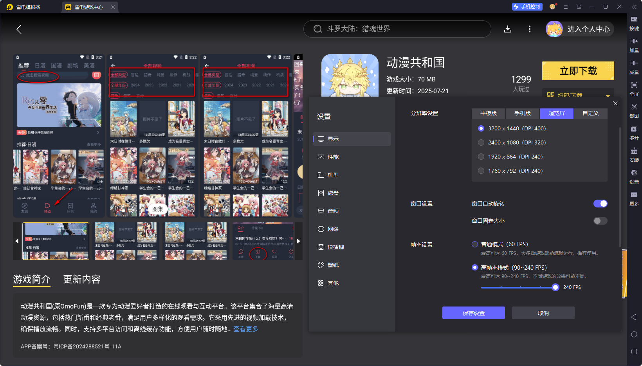642x366 pixels.
Task: Open hamburger menu in title bar
Action: [x=566, y=7]
